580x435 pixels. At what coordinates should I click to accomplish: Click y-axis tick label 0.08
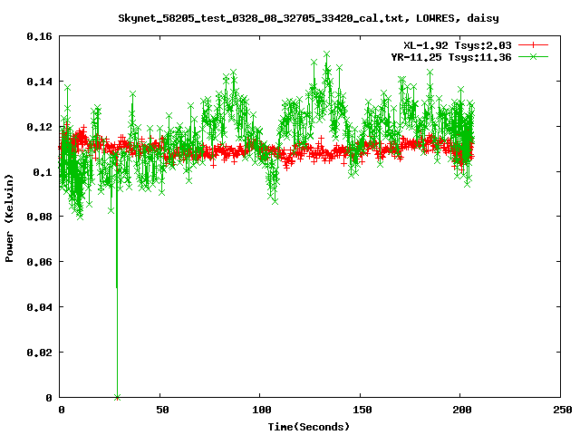pyautogui.click(x=39, y=217)
